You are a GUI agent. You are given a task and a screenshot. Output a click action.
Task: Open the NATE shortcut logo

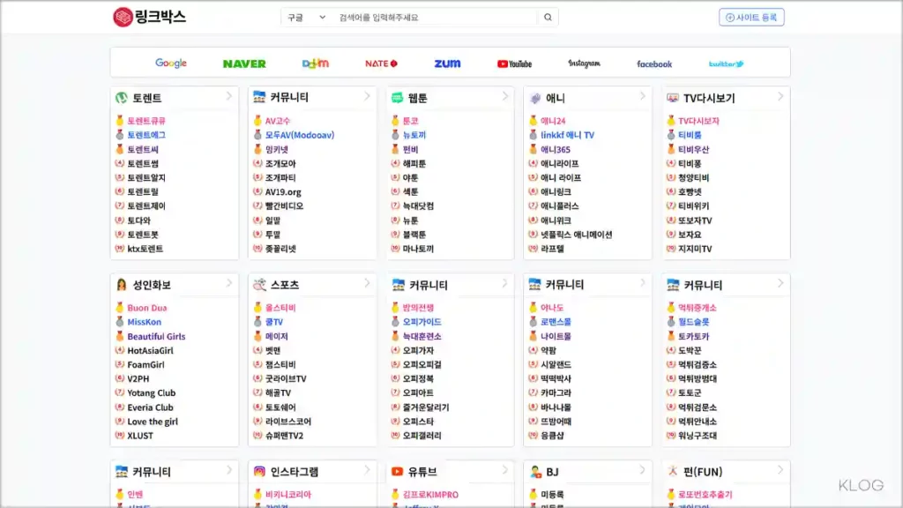point(381,63)
